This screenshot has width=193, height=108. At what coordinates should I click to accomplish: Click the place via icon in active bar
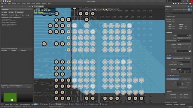point(103,9)
